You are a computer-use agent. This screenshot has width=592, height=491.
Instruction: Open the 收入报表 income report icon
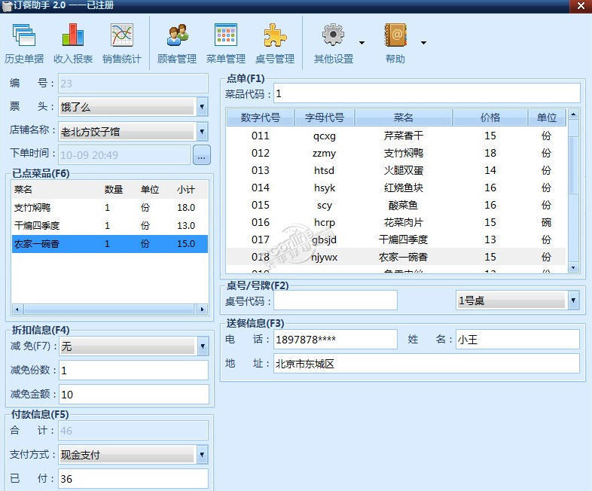click(x=73, y=35)
